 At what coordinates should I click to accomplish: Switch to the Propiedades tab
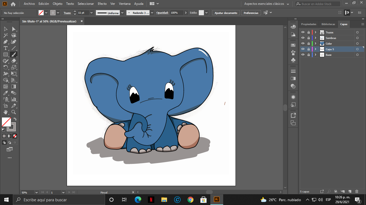pos(309,24)
